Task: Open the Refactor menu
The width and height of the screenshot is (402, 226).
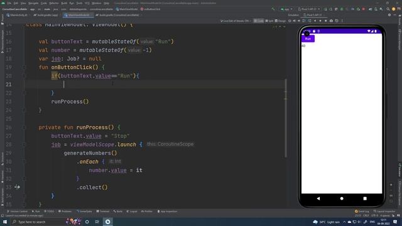Action: coord(54,3)
